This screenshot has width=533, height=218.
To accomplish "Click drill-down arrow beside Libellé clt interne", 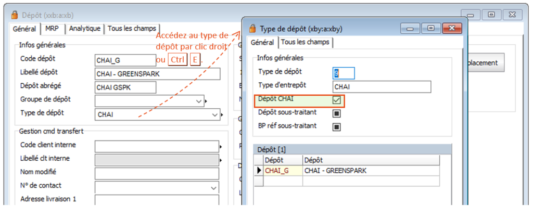I will (x=221, y=160).
